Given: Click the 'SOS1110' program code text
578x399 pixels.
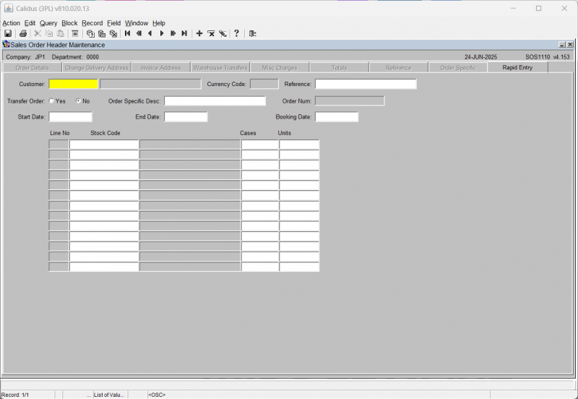Looking at the screenshot, I should pyautogui.click(x=538, y=57).
